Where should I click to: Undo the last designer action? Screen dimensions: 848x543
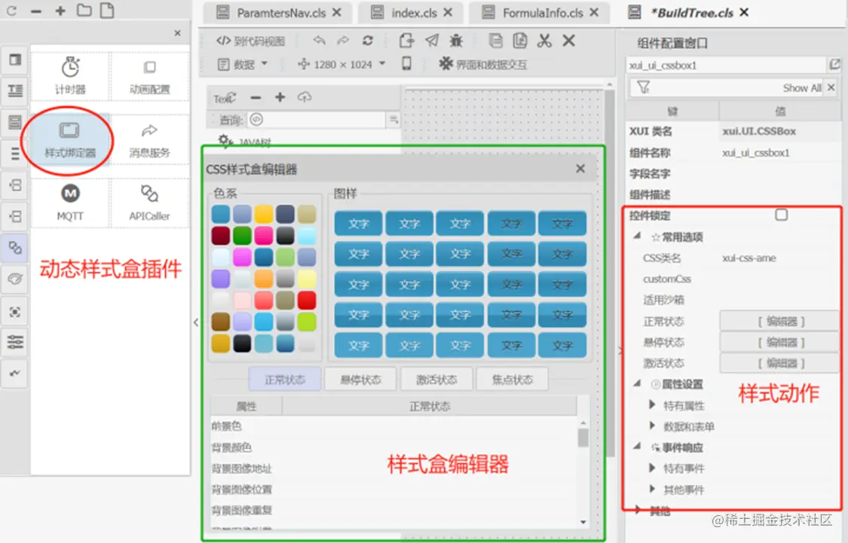click(x=319, y=41)
